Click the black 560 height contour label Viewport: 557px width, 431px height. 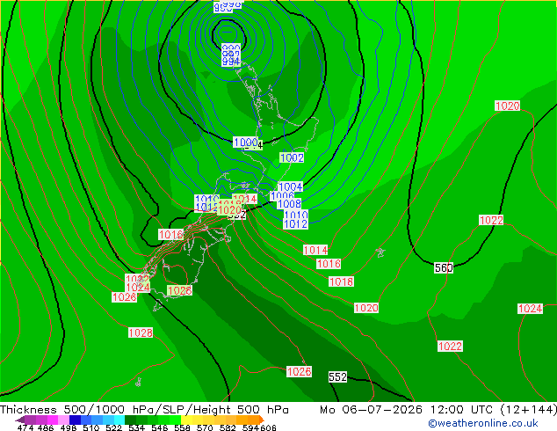pos(444,267)
